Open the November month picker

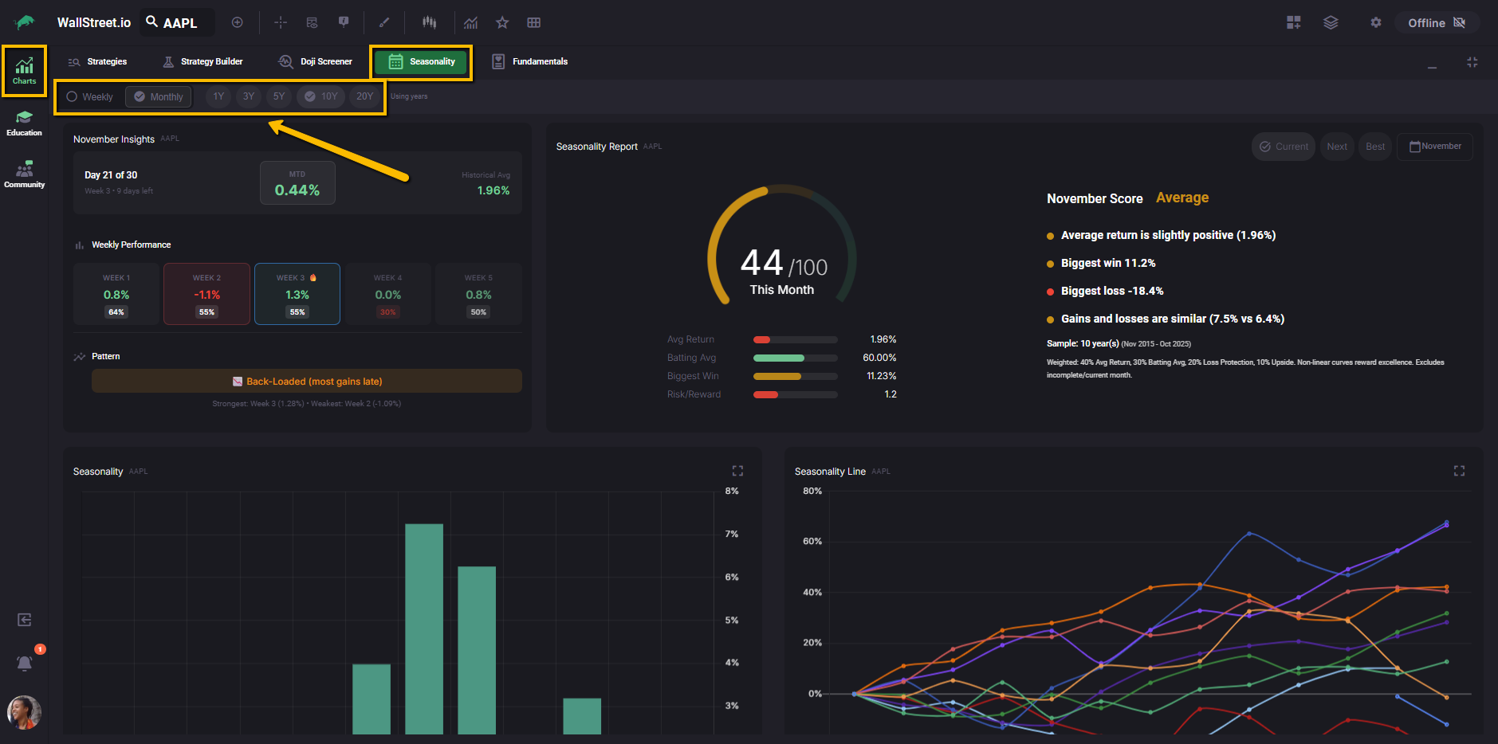coord(1434,147)
